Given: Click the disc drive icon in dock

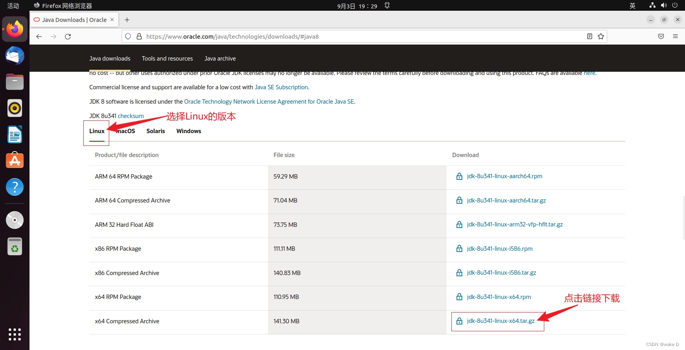Looking at the screenshot, I should [15, 220].
